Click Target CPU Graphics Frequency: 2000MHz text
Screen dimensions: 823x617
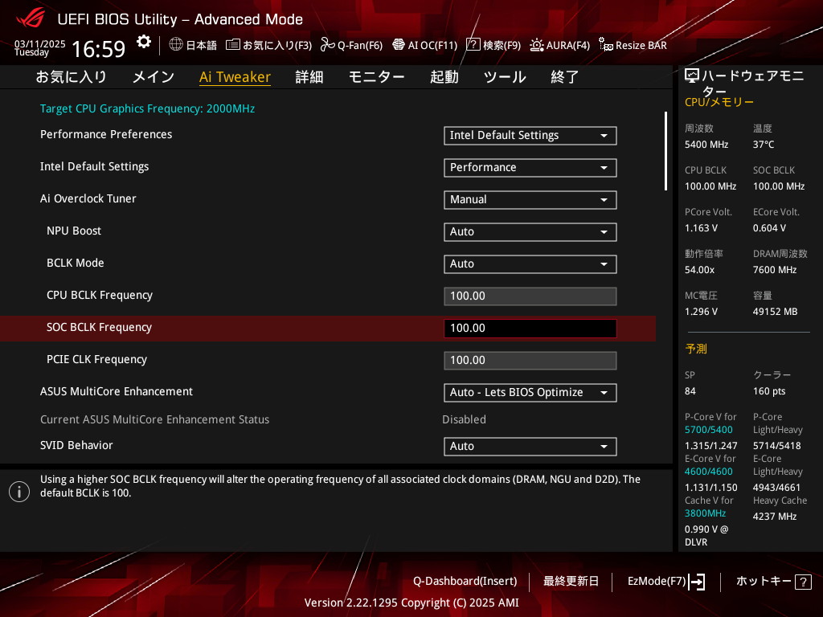(x=148, y=108)
